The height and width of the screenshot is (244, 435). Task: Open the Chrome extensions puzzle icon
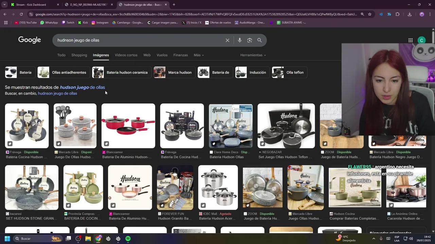(x=398, y=14)
